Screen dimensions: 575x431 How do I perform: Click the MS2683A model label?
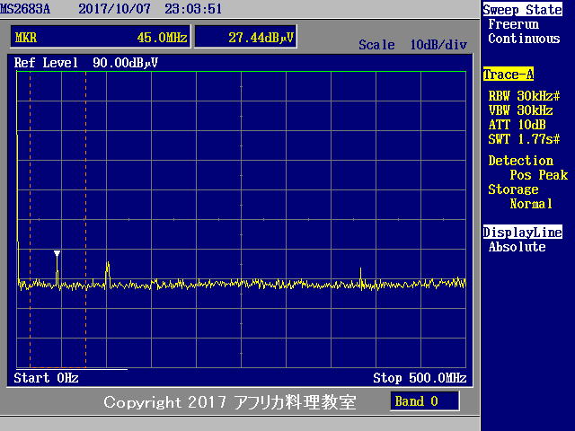pos(25,9)
